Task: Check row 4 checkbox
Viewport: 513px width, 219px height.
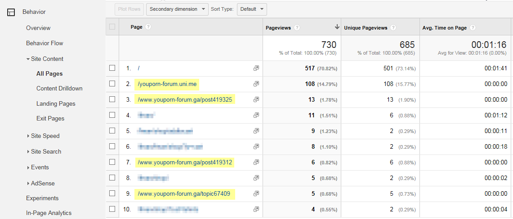Action: pyautogui.click(x=112, y=115)
